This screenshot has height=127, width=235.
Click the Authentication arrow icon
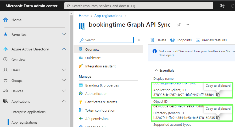pos(81,94)
